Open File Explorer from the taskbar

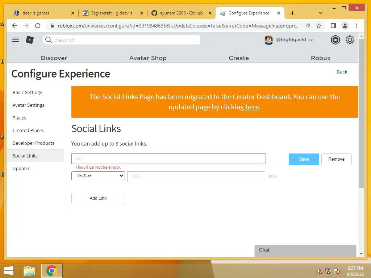[x=29, y=271]
